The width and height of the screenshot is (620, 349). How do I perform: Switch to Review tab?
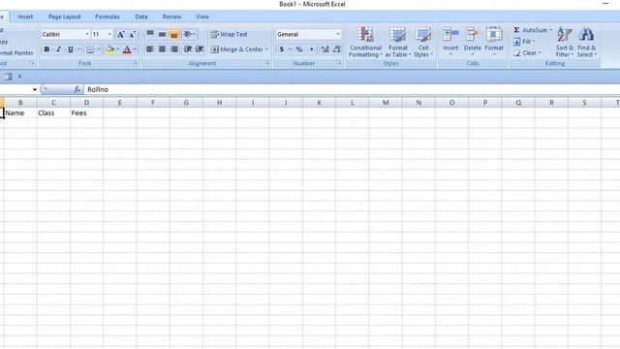click(x=171, y=16)
